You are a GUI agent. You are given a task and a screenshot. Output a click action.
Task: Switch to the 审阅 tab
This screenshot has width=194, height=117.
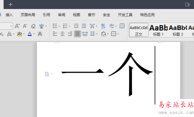[62, 15]
